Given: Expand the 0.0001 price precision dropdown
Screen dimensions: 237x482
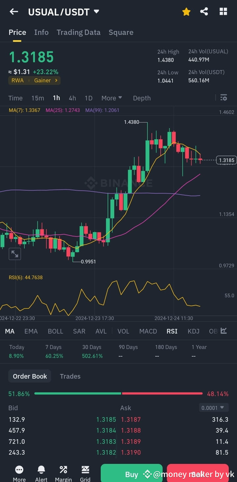Looking at the screenshot, I should click(214, 408).
